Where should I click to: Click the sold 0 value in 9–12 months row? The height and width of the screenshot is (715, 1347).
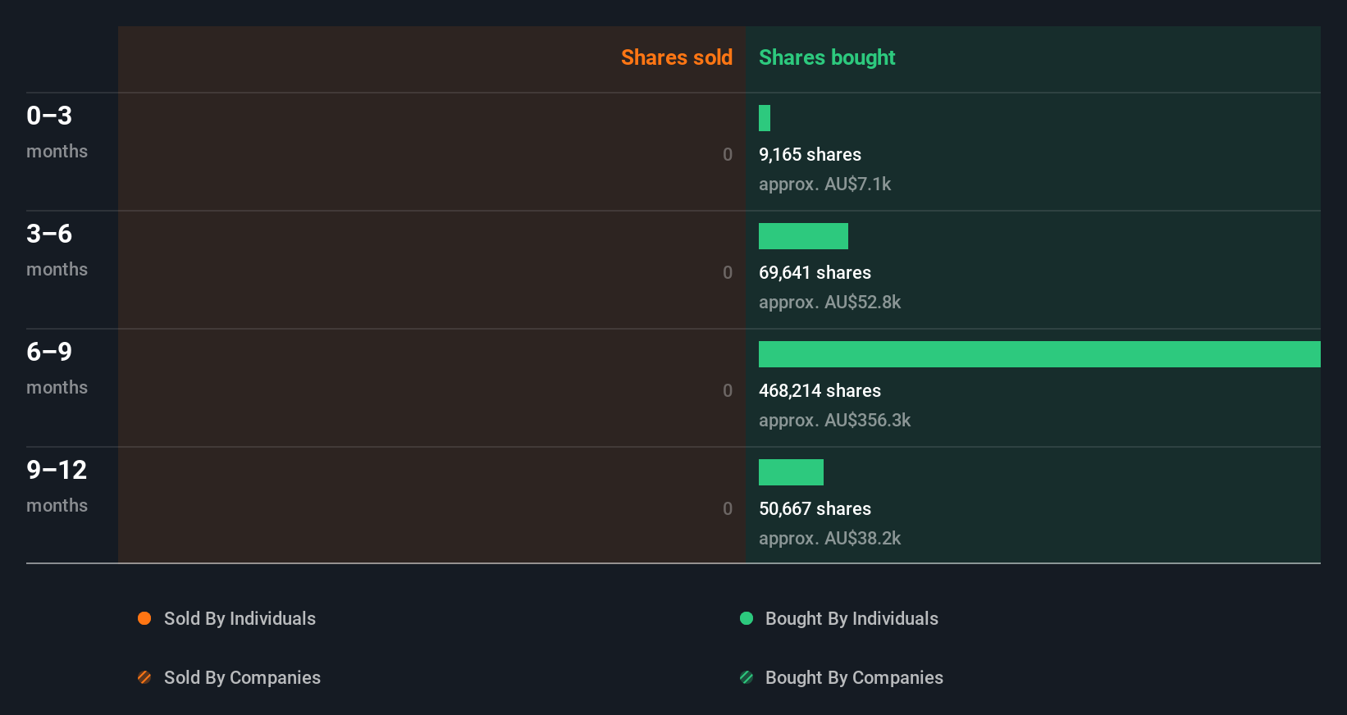click(728, 509)
